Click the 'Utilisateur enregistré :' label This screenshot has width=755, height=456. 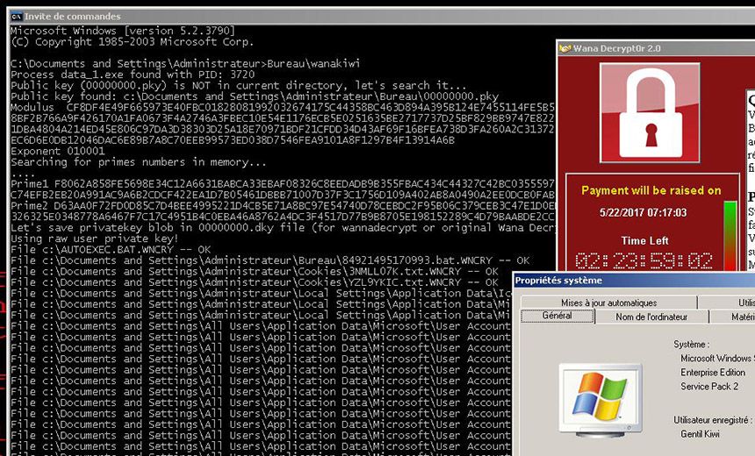tap(713, 420)
